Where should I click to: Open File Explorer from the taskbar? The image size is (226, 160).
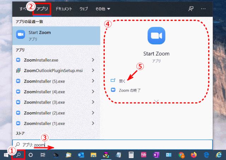pyautogui.click(x=93, y=155)
